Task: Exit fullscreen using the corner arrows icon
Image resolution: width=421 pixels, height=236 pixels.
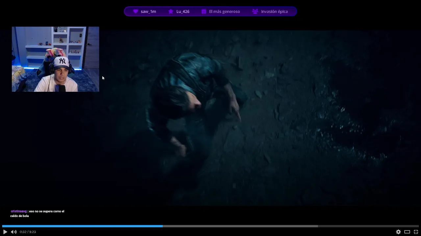Action: click(x=416, y=232)
